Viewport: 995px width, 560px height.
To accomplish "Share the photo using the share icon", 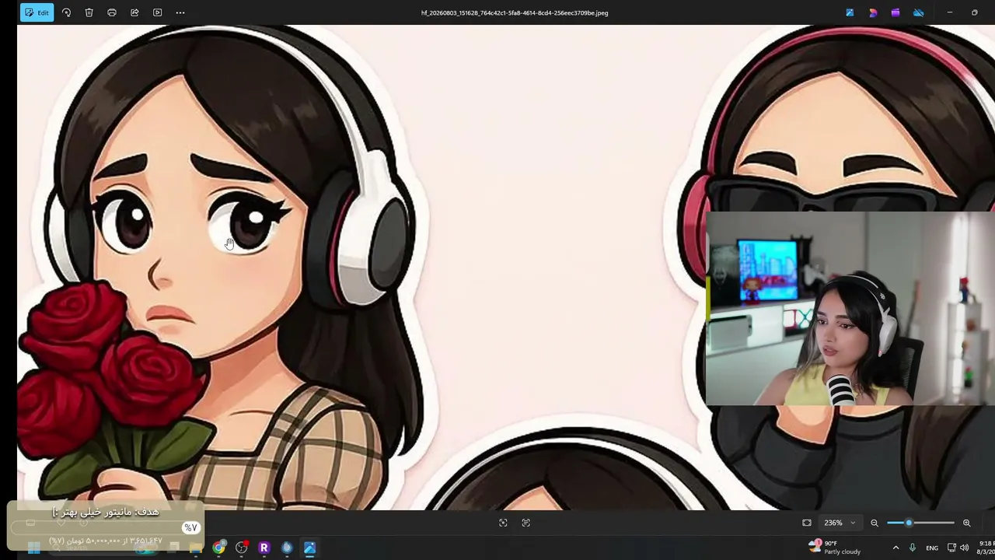I will [x=134, y=12].
